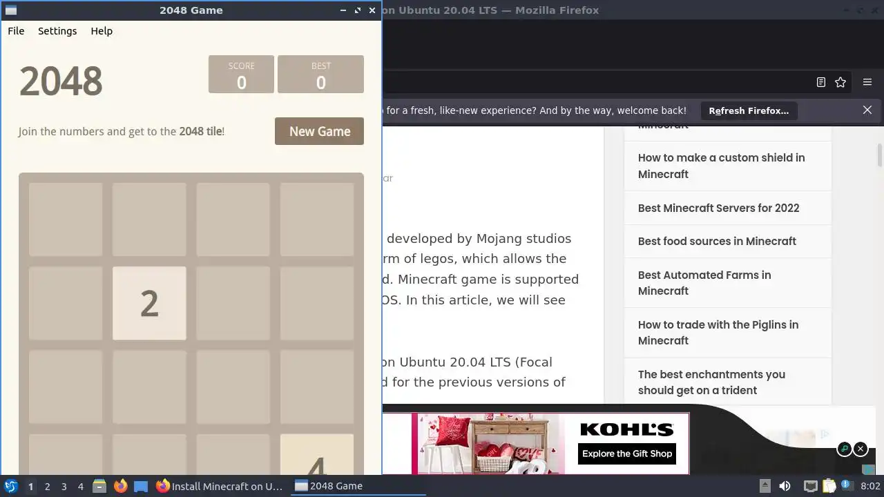Click the Firefox window title bar text

pos(490,10)
